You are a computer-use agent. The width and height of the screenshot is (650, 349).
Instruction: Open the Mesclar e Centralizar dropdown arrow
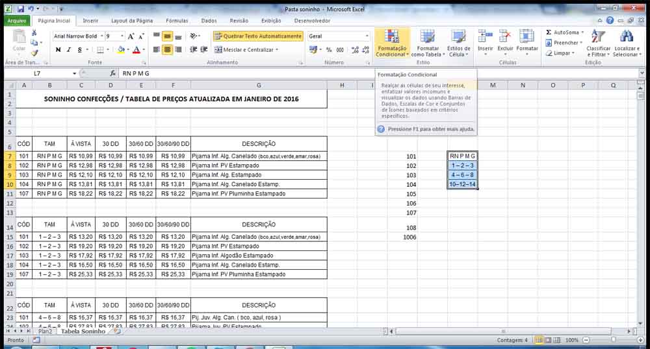[x=276, y=49]
